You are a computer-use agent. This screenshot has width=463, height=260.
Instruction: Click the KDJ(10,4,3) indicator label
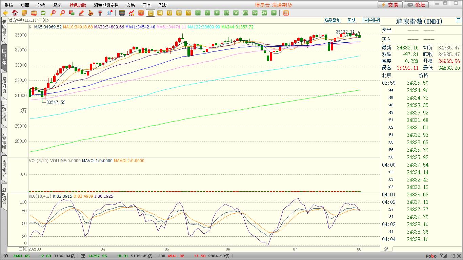[x=40, y=196]
